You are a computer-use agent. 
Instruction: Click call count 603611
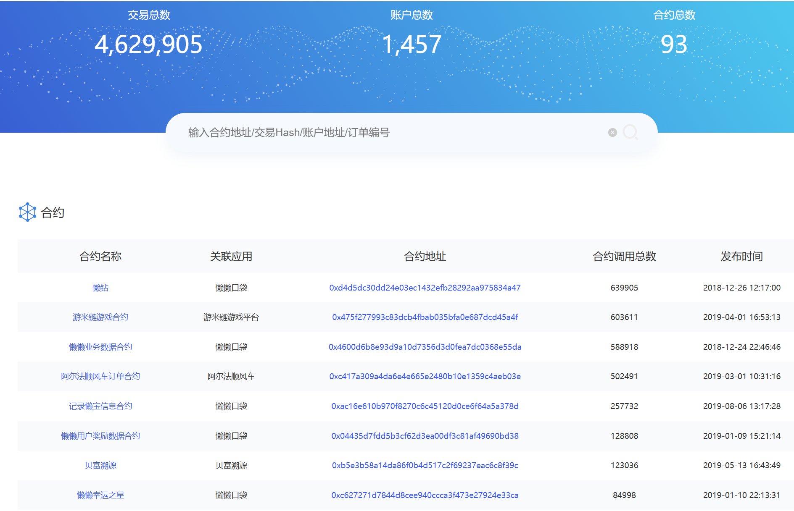coord(624,317)
